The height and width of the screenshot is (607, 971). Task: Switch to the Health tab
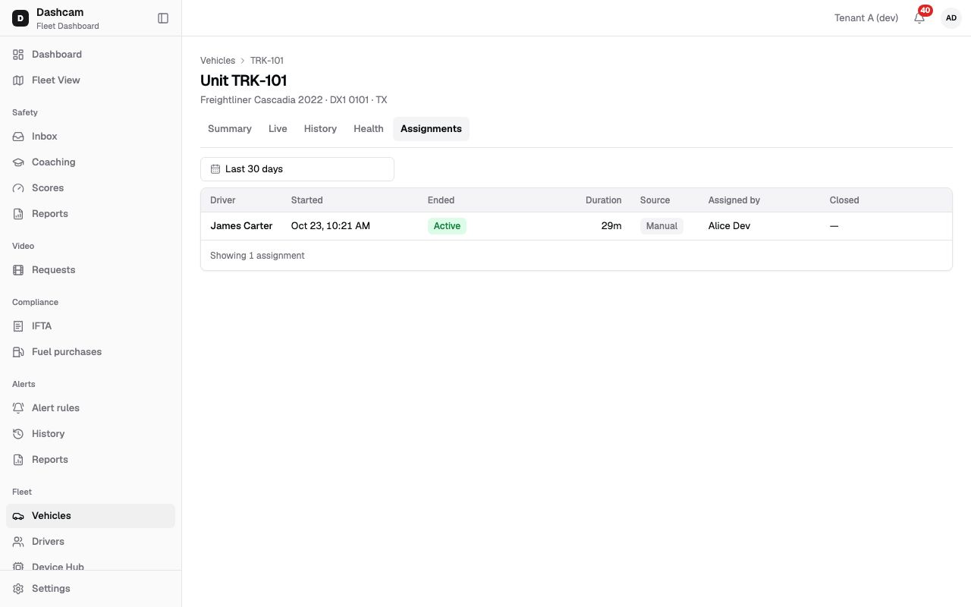(x=369, y=129)
